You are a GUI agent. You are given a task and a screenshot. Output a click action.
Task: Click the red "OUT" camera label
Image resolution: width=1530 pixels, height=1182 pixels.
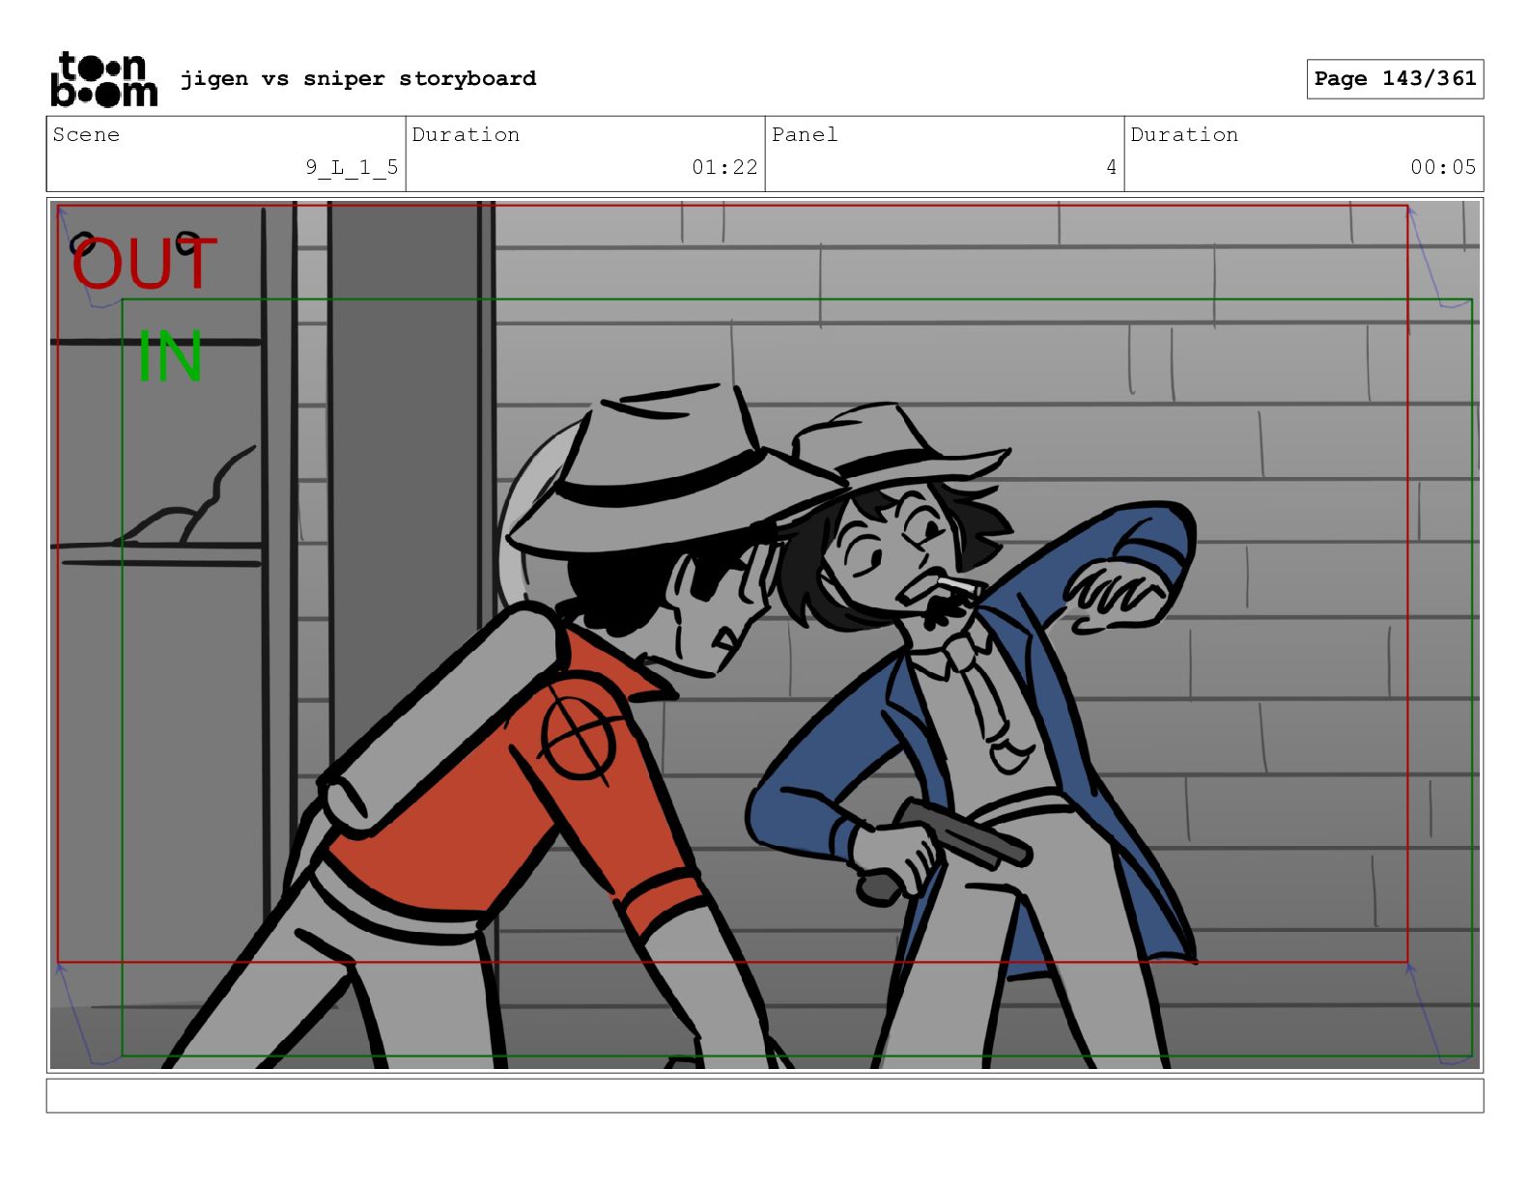pyautogui.click(x=144, y=264)
